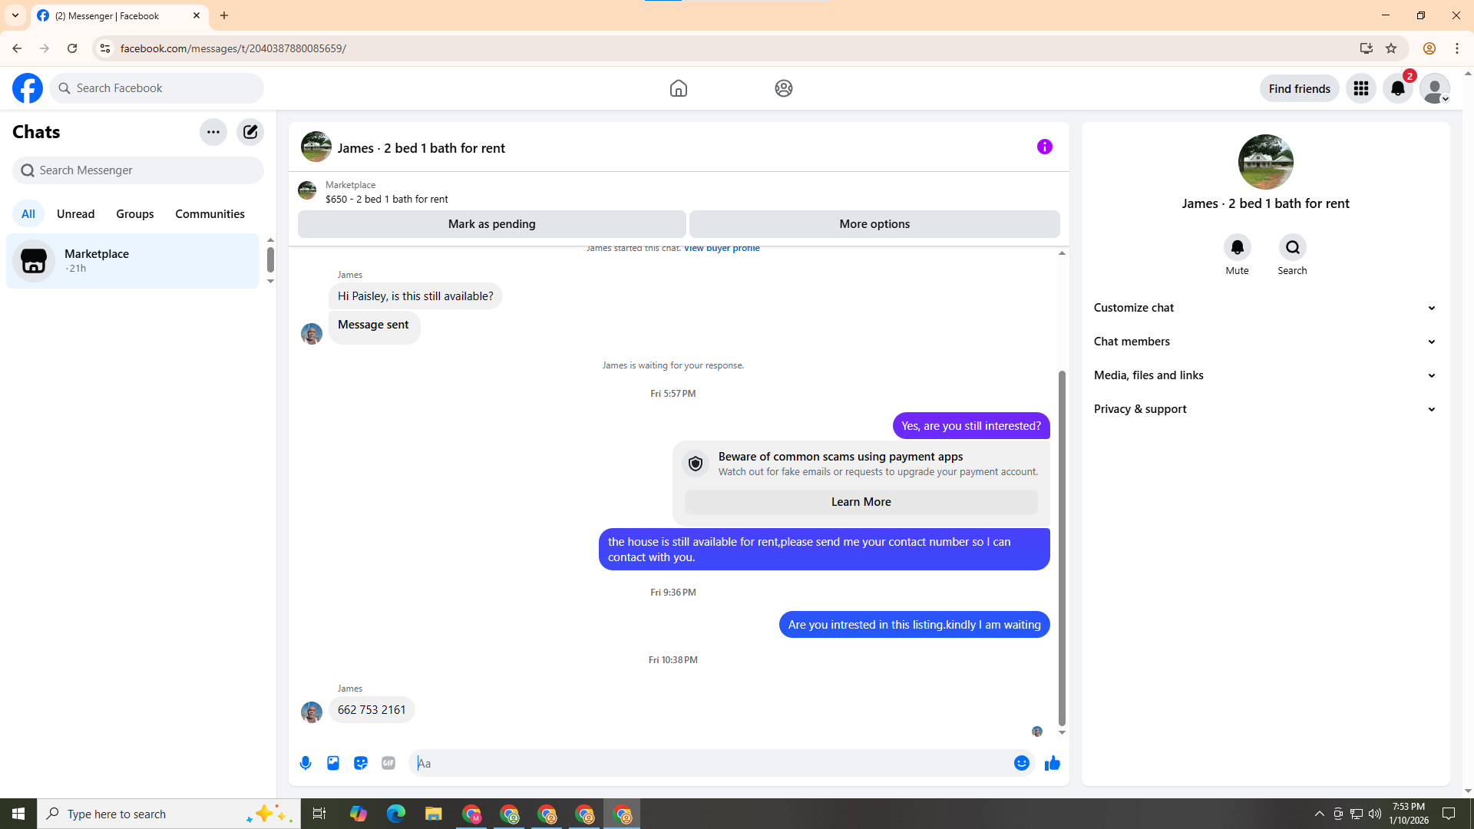Compose a new message via pencil icon
This screenshot has width=1474, height=829.
(x=250, y=132)
